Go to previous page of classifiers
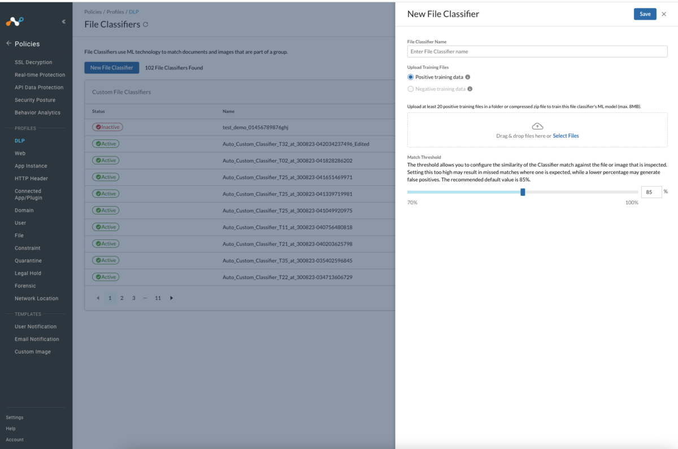678x449 pixels. tap(98, 298)
